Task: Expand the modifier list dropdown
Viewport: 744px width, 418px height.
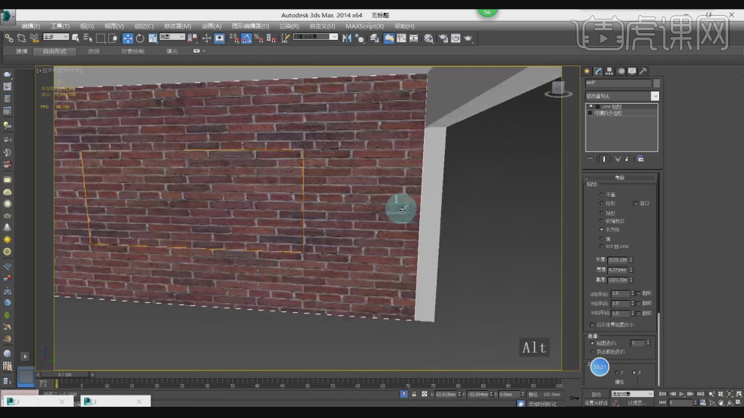Action: click(655, 96)
